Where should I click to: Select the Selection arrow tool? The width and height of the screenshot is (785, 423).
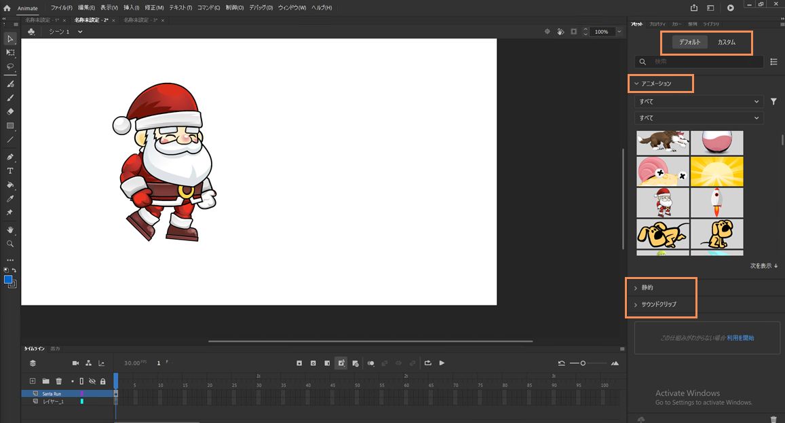pyautogui.click(x=10, y=39)
